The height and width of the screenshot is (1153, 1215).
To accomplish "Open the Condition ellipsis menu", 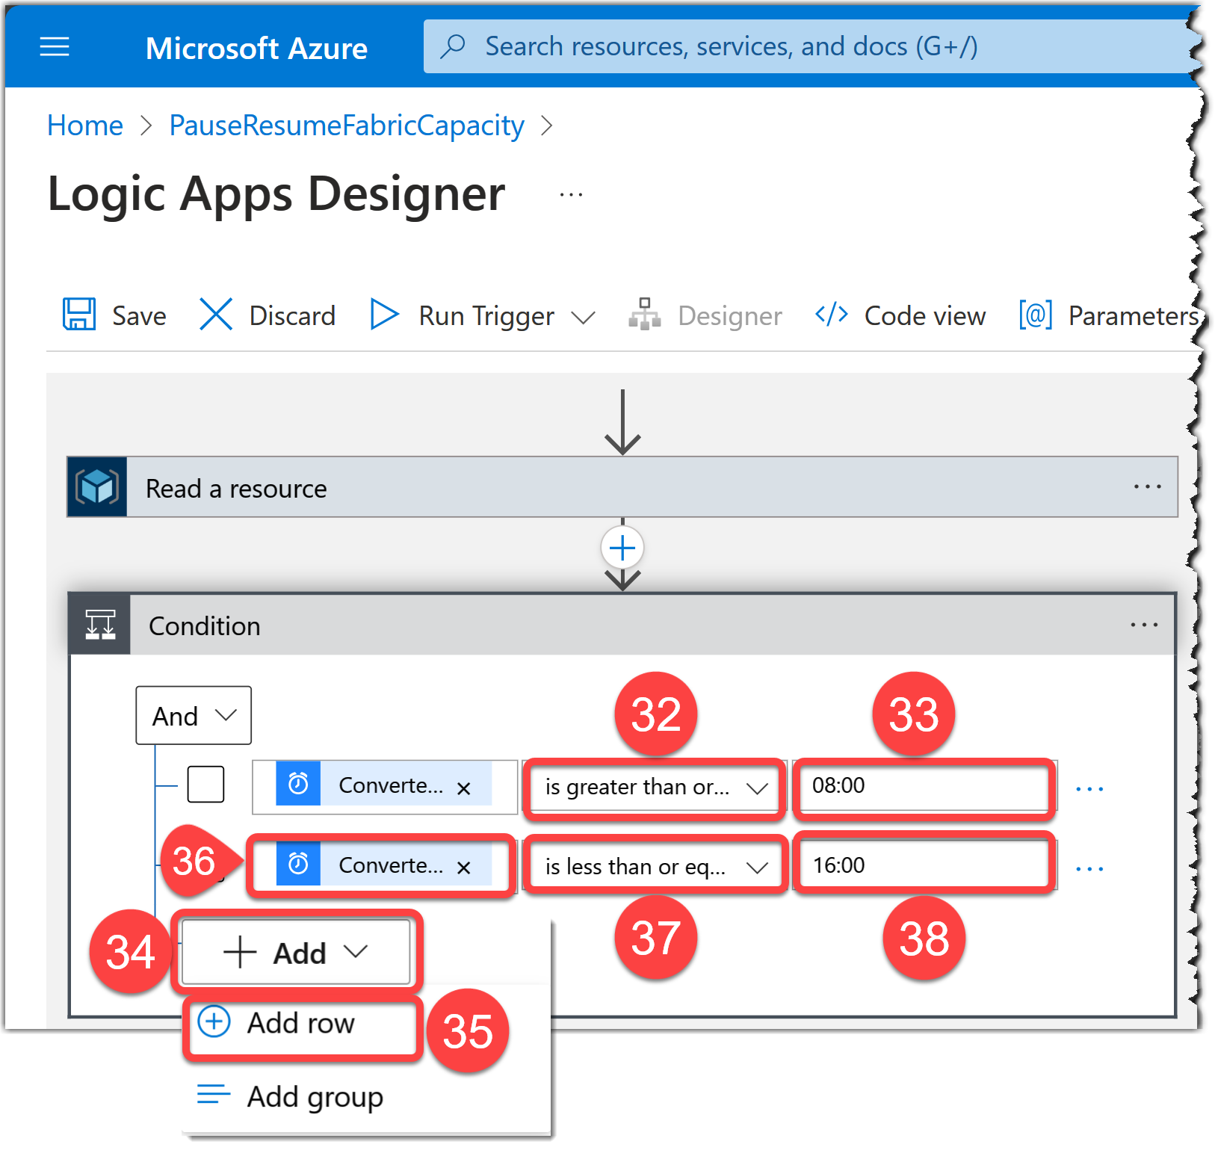I will click(x=1144, y=625).
